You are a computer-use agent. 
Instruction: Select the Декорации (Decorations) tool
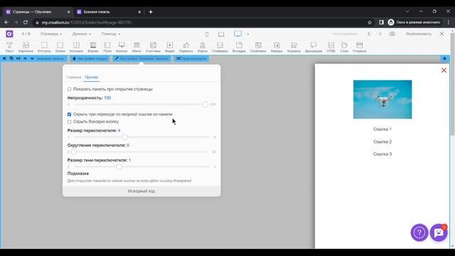pos(314,47)
